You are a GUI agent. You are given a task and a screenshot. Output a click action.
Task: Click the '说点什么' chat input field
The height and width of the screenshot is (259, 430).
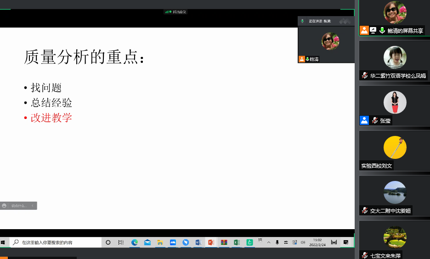coord(19,206)
